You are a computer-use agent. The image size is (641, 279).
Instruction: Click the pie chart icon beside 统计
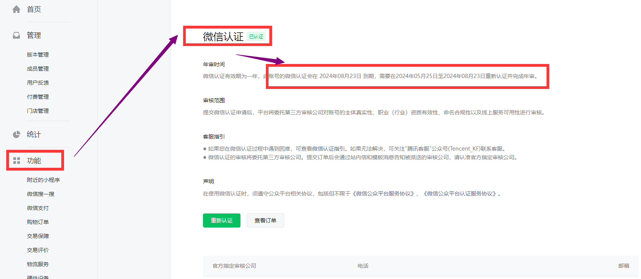tap(16, 135)
